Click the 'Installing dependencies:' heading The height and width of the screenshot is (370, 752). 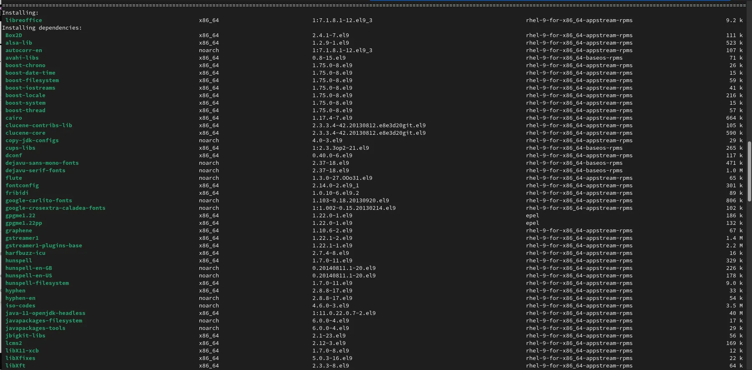pyautogui.click(x=42, y=28)
